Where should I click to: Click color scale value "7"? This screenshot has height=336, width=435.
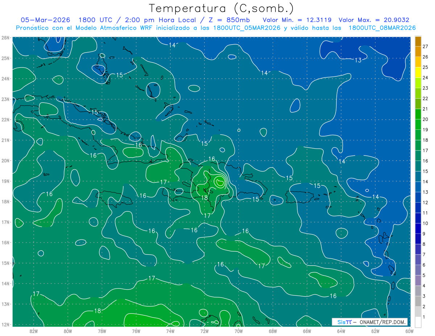[x=424, y=254]
